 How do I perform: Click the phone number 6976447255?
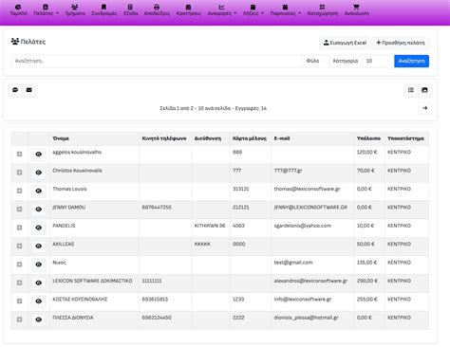point(157,208)
